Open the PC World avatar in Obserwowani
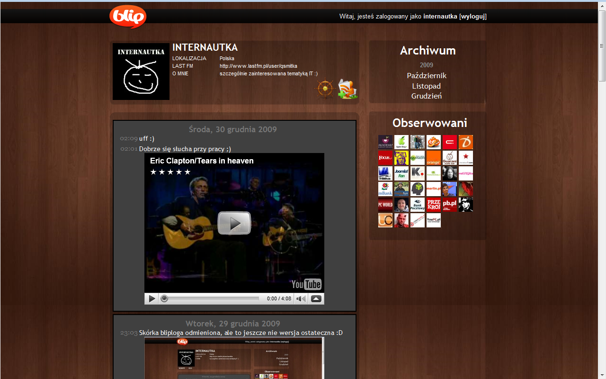606x379 pixels. pos(385,205)
